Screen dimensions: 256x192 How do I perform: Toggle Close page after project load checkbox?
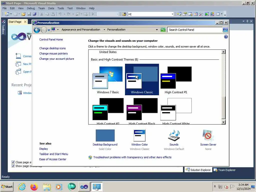tap(13, 162)
